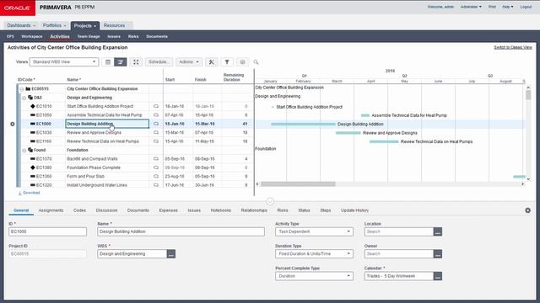Click the Download link
The image size is (540, 303).
click(x=30, y=193)
